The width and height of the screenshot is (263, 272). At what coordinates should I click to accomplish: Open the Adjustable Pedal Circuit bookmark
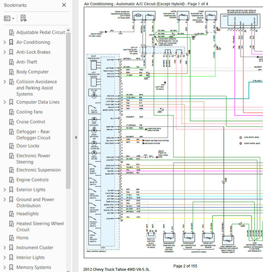[x=40, y=32]
